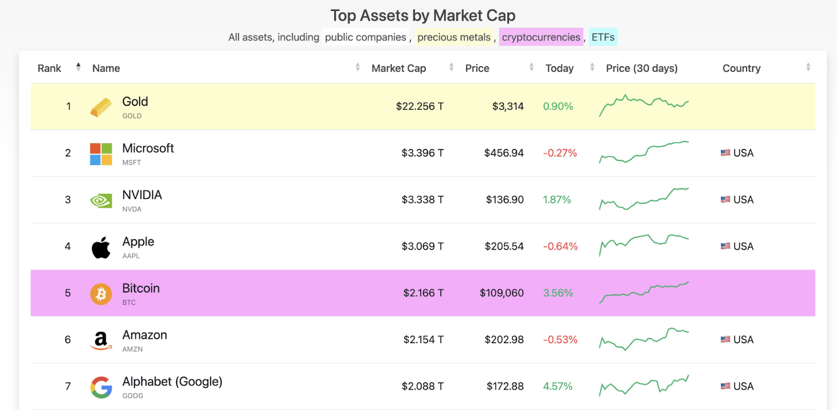Viewport: 837px width, 410px height.
Task: Open the Alphabet (Google) asset page
Action: (172, 382)
